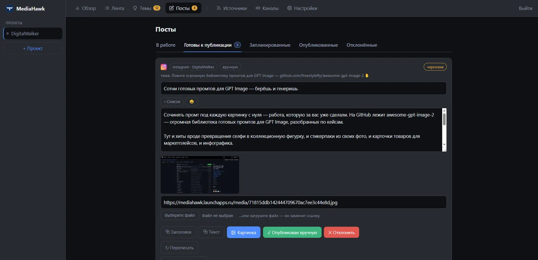Show the Опубликованные tab

click(318, 45)
